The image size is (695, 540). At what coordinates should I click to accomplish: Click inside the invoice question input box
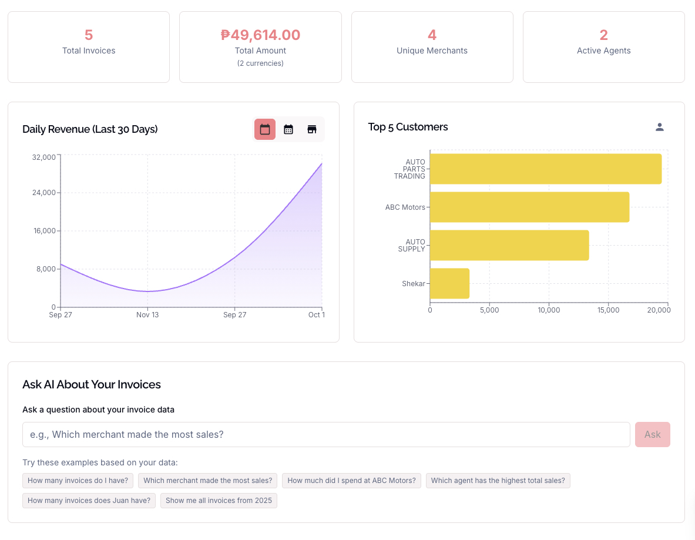(x=326, y=434)
